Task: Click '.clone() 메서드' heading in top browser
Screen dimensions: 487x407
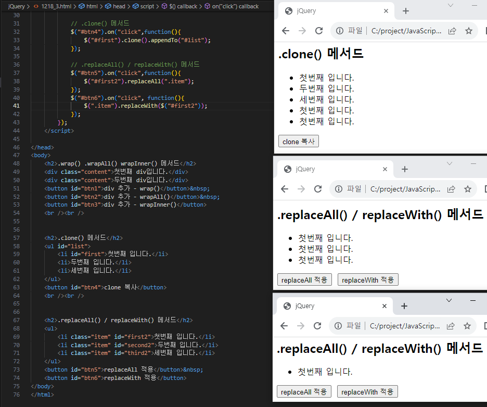Action: 321,54
